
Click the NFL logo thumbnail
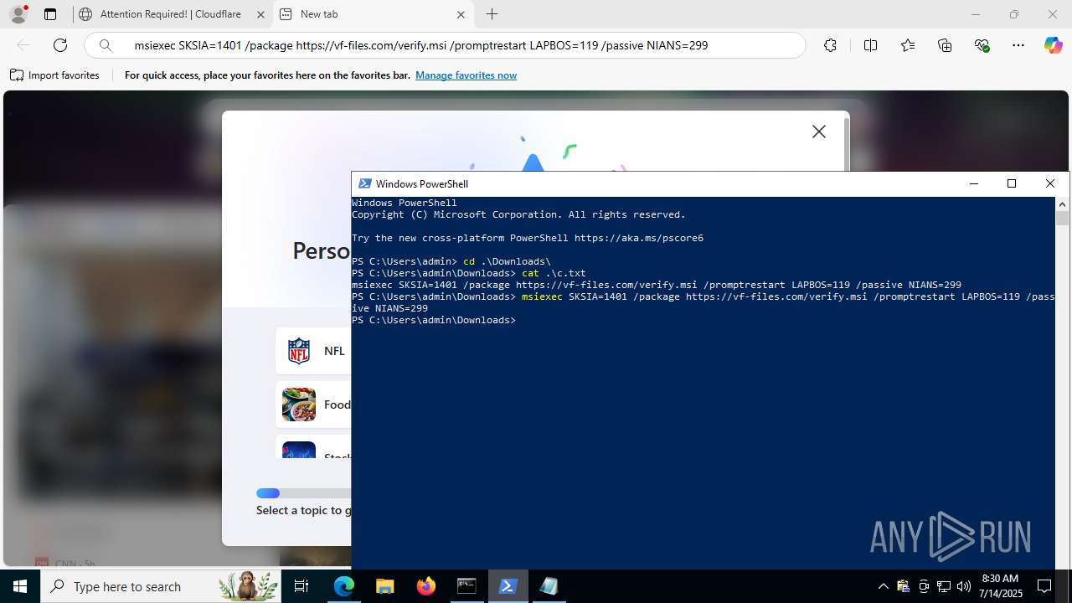pyautogui.click(x=299, y=351)
